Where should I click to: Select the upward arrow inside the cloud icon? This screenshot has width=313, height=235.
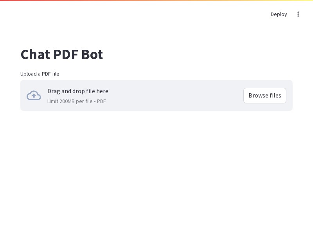(x=34, y=96)
